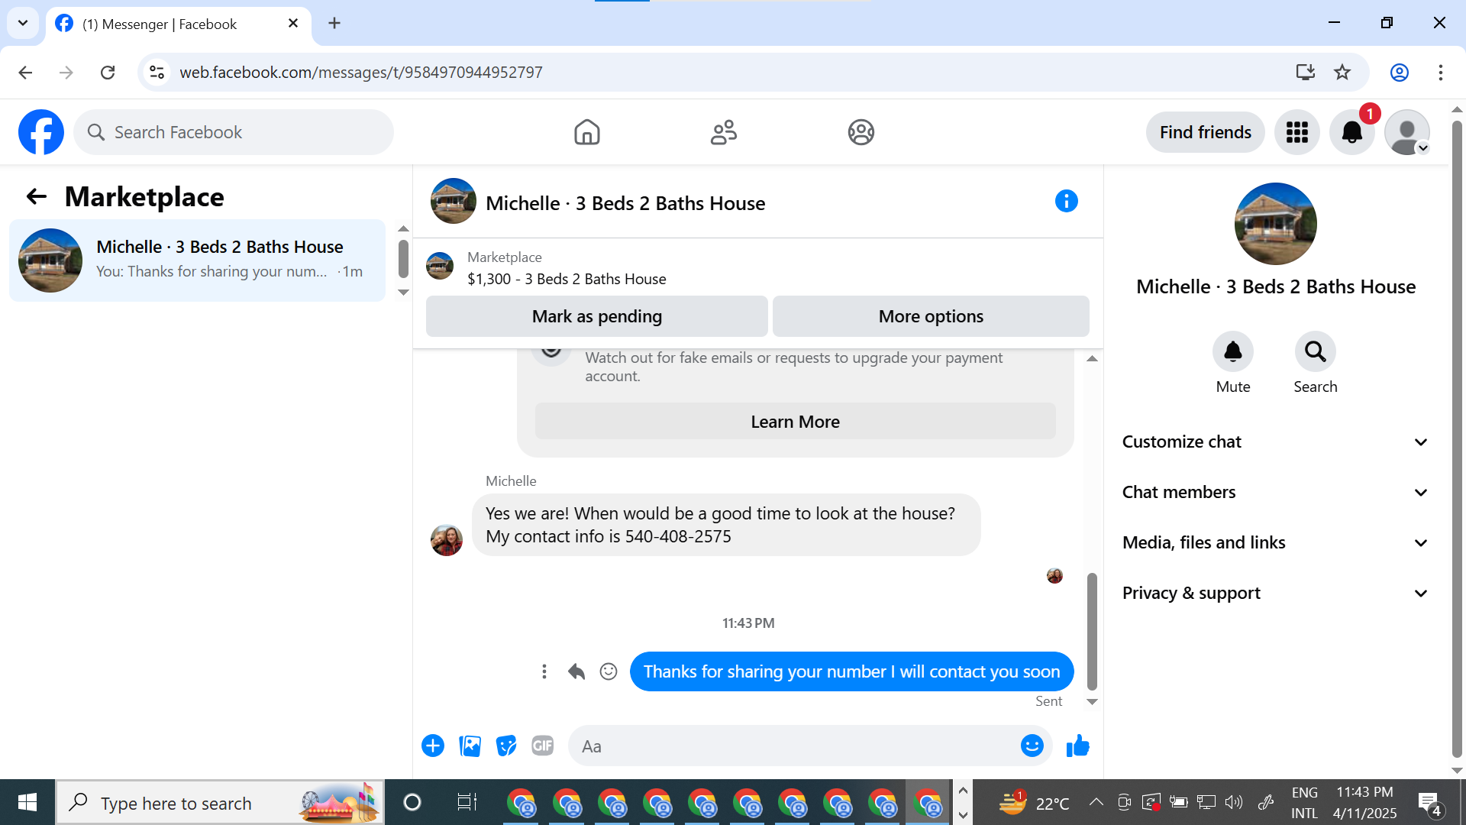The width and height of the screenshot is (1466, 825).
Task: Click the message thread scrollbar
Action: click(1092, 632)
